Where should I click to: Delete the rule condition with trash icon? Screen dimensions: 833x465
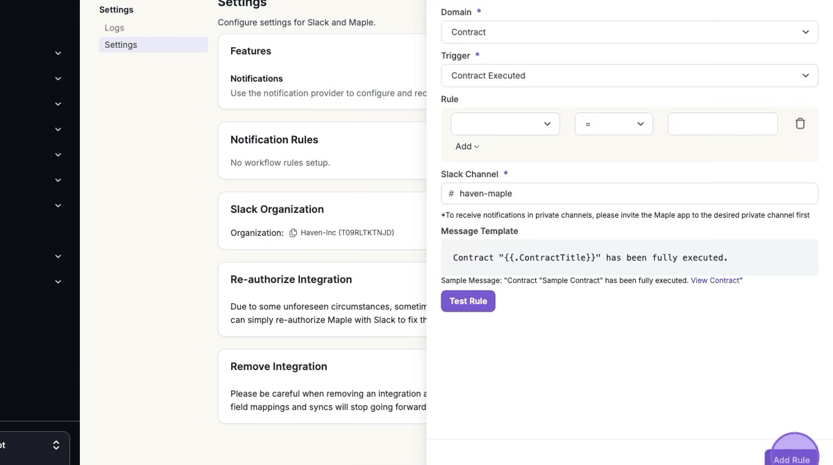tap(800, 124)
